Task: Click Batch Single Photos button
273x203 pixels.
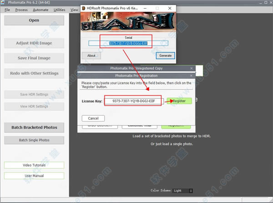Action: coord(34,140)
